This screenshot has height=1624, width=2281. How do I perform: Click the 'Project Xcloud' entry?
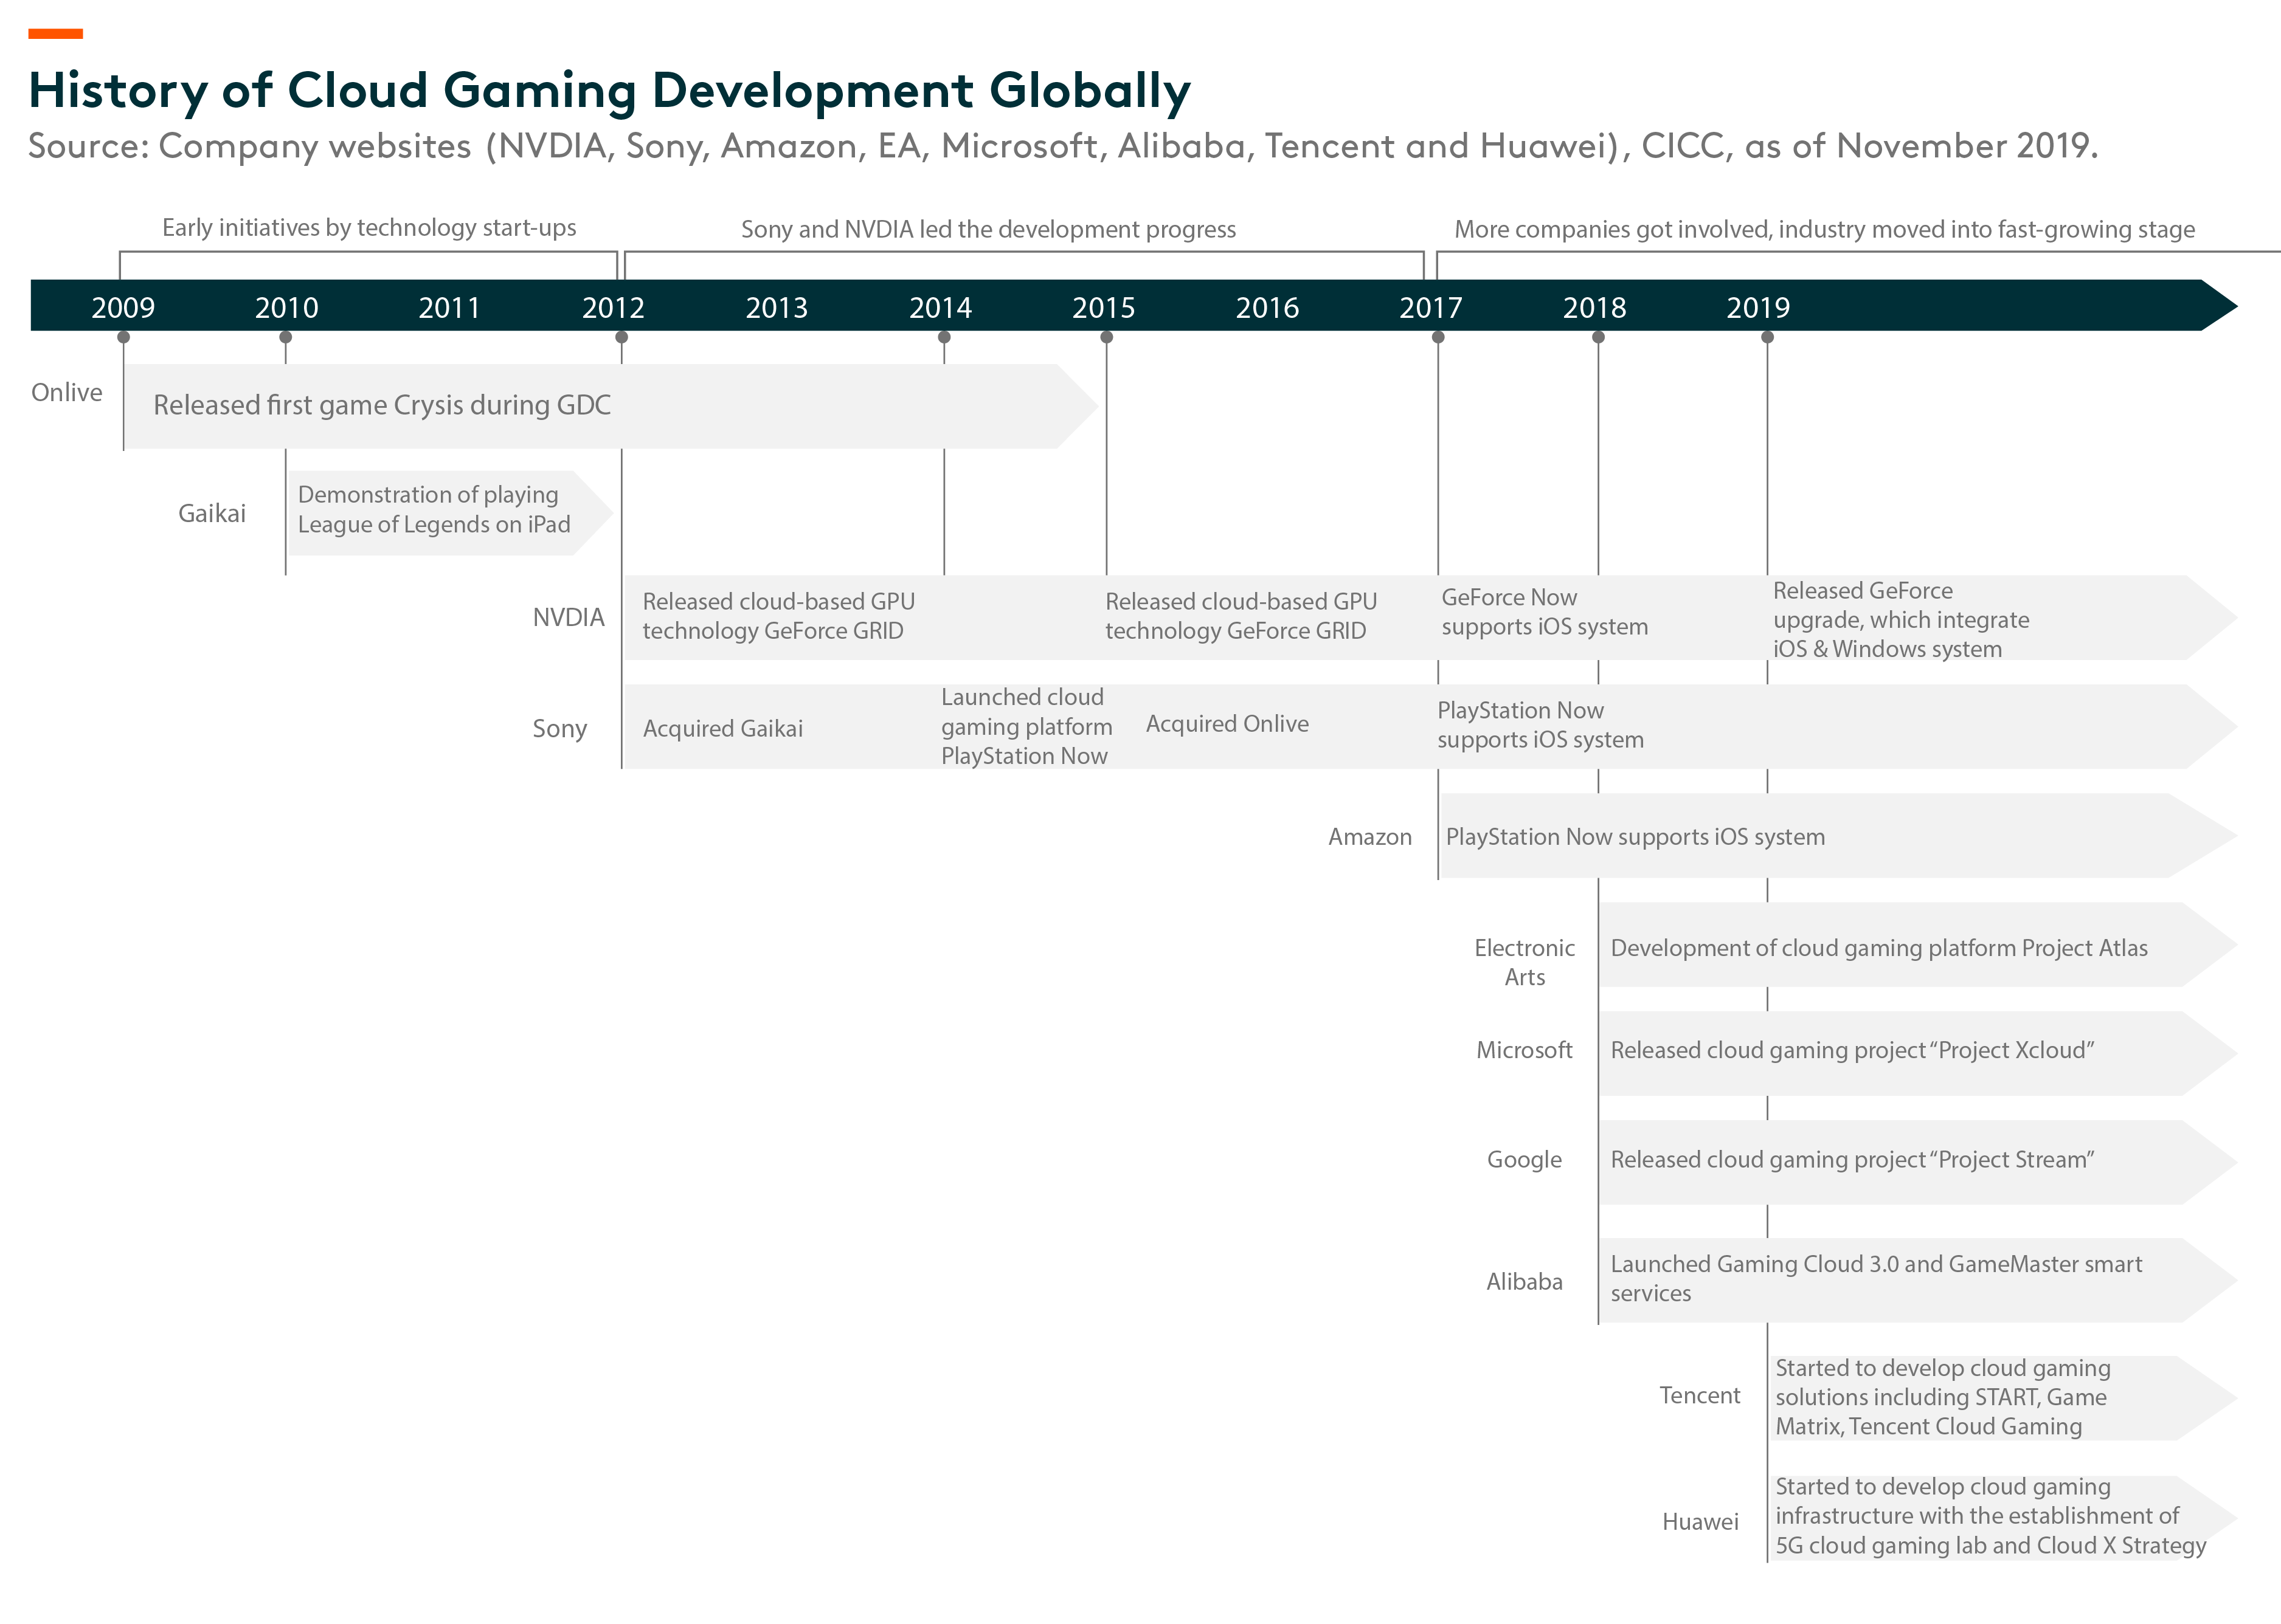point(1852,1050)
